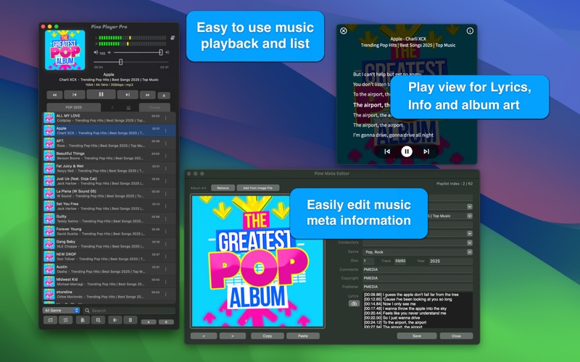580x362 pixels.
Task: Click the album art thumbnail in Pine Player
Action: pyautogui.click(x=65, y=50)
